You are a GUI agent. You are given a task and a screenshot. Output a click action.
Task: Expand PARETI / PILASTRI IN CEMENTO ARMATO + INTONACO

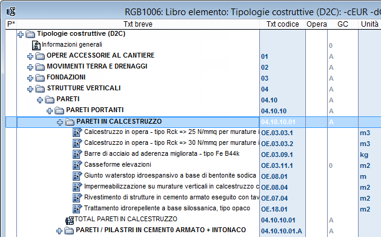coord(59,231)
